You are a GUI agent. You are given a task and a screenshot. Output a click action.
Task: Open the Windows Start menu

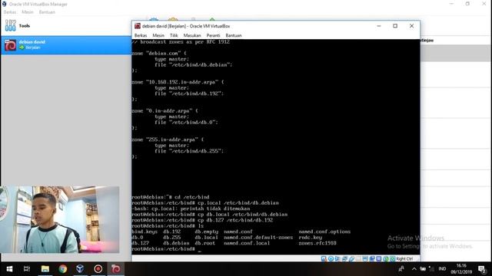(9, 269)
